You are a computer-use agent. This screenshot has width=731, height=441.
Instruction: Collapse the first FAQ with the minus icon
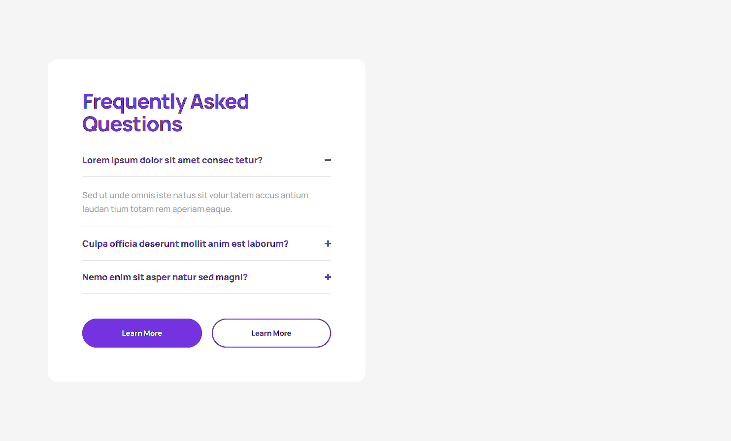328,160
